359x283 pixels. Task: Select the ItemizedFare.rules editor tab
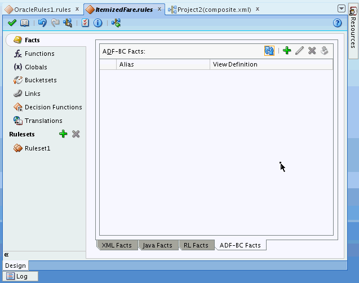(x=124, y=10)
